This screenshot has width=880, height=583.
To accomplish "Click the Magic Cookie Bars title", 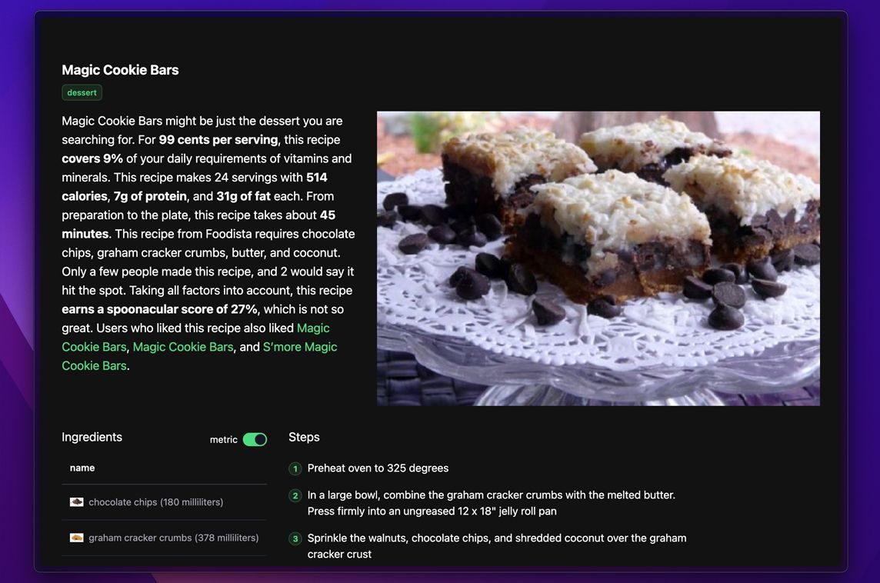I will coord(120,69).
